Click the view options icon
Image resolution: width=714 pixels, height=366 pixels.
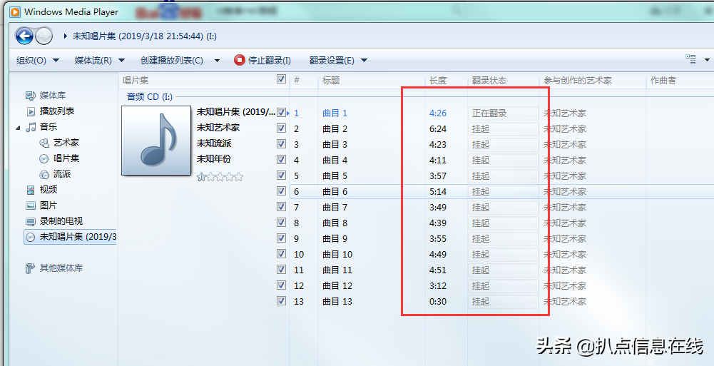tap(690, 59)
